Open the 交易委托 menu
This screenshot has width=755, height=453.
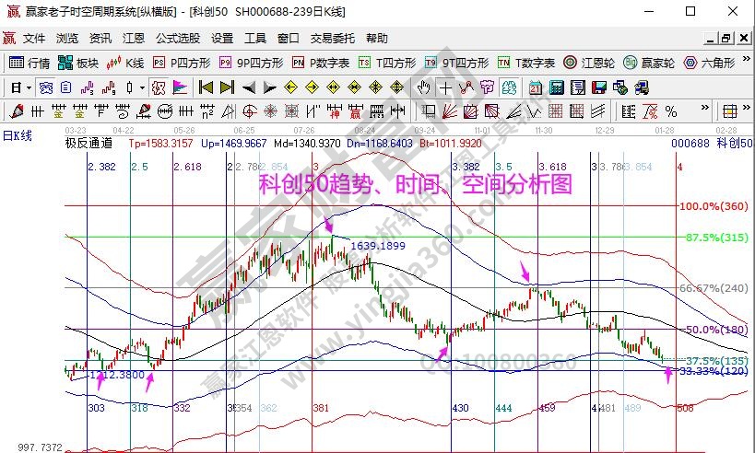click(x=332, y=39)
